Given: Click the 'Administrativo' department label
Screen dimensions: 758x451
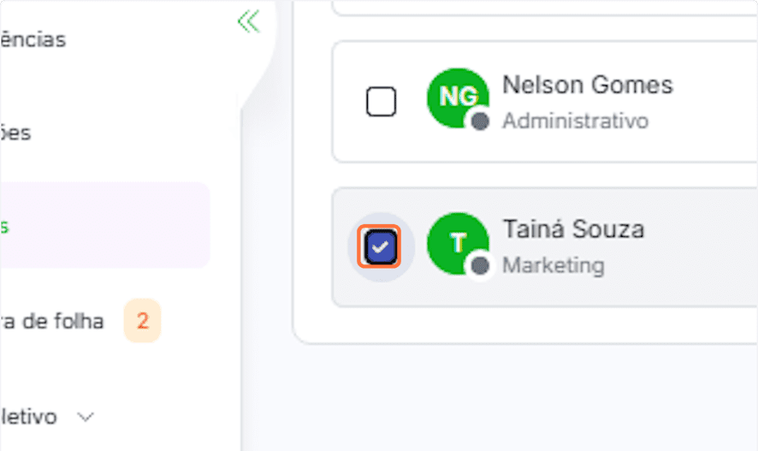Looking at the screenshot, I should point(575,121).
